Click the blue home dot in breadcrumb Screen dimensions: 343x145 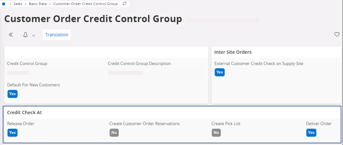(4, 4)
